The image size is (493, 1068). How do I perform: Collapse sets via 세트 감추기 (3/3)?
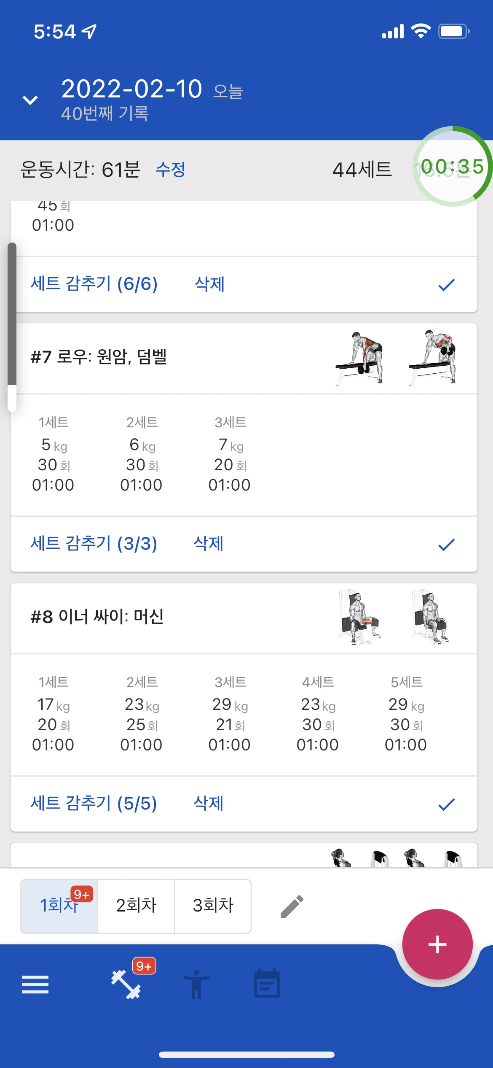coord(94,543)
